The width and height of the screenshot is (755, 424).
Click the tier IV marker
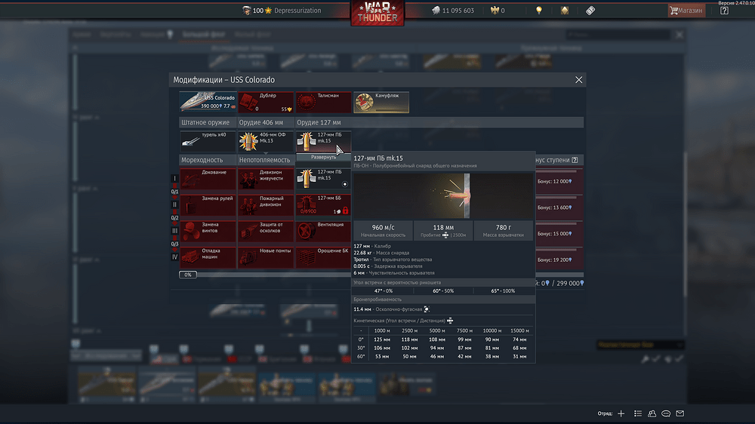tap(175, 257)
